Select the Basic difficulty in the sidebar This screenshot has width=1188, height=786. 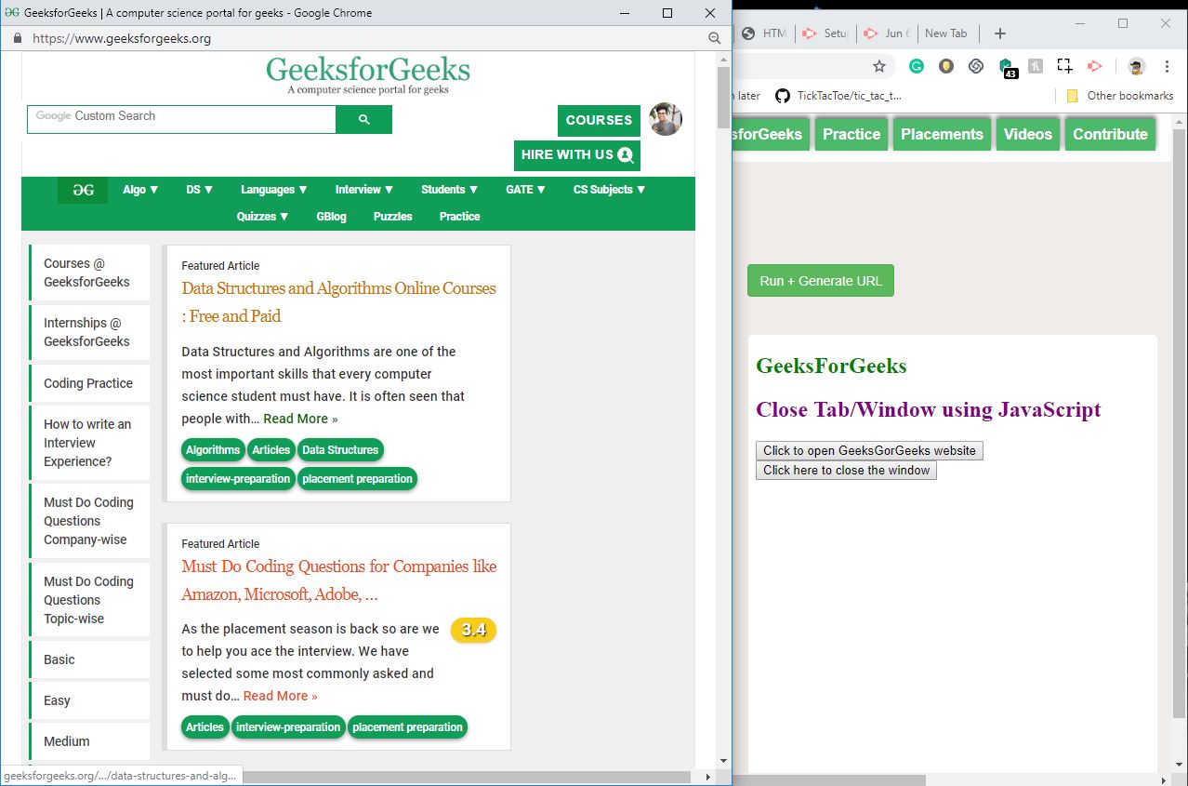tap(89, 659)
